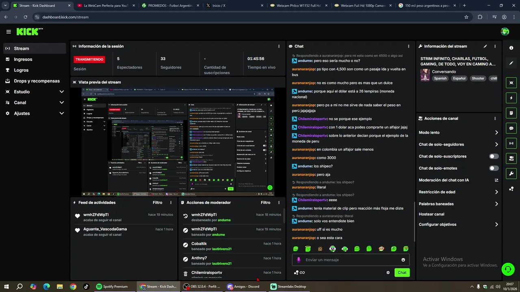Select the mushroom-hat emote in chat bar
The width and height of the screenshot is (520, 292).
click(381, 249)
